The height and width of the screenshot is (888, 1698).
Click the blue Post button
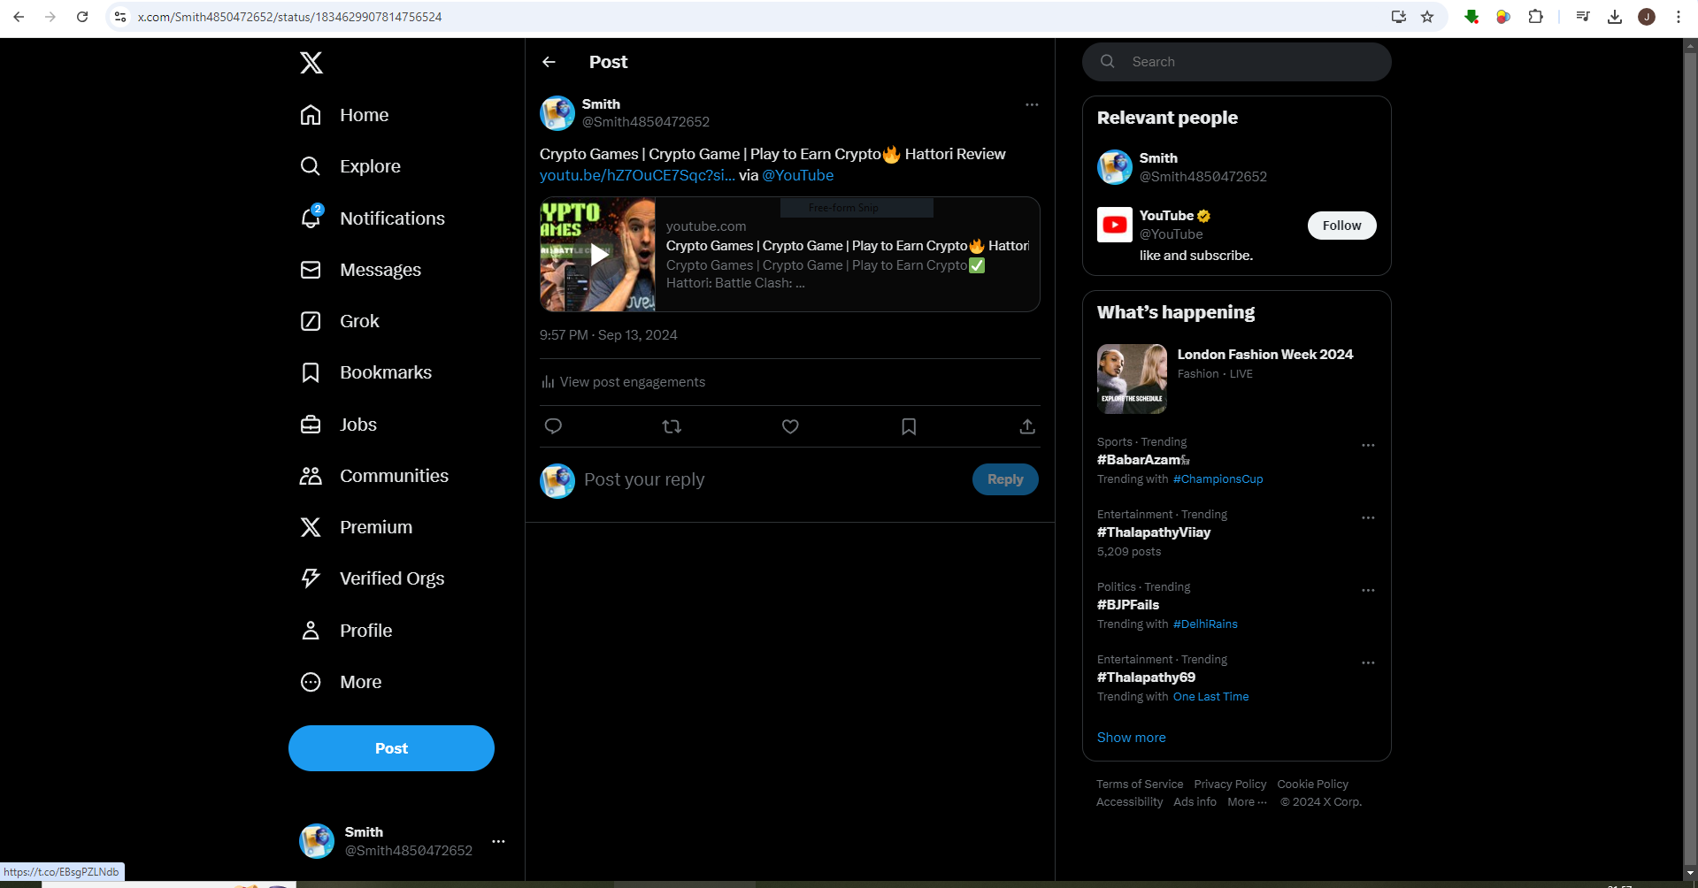click(391, 748)
